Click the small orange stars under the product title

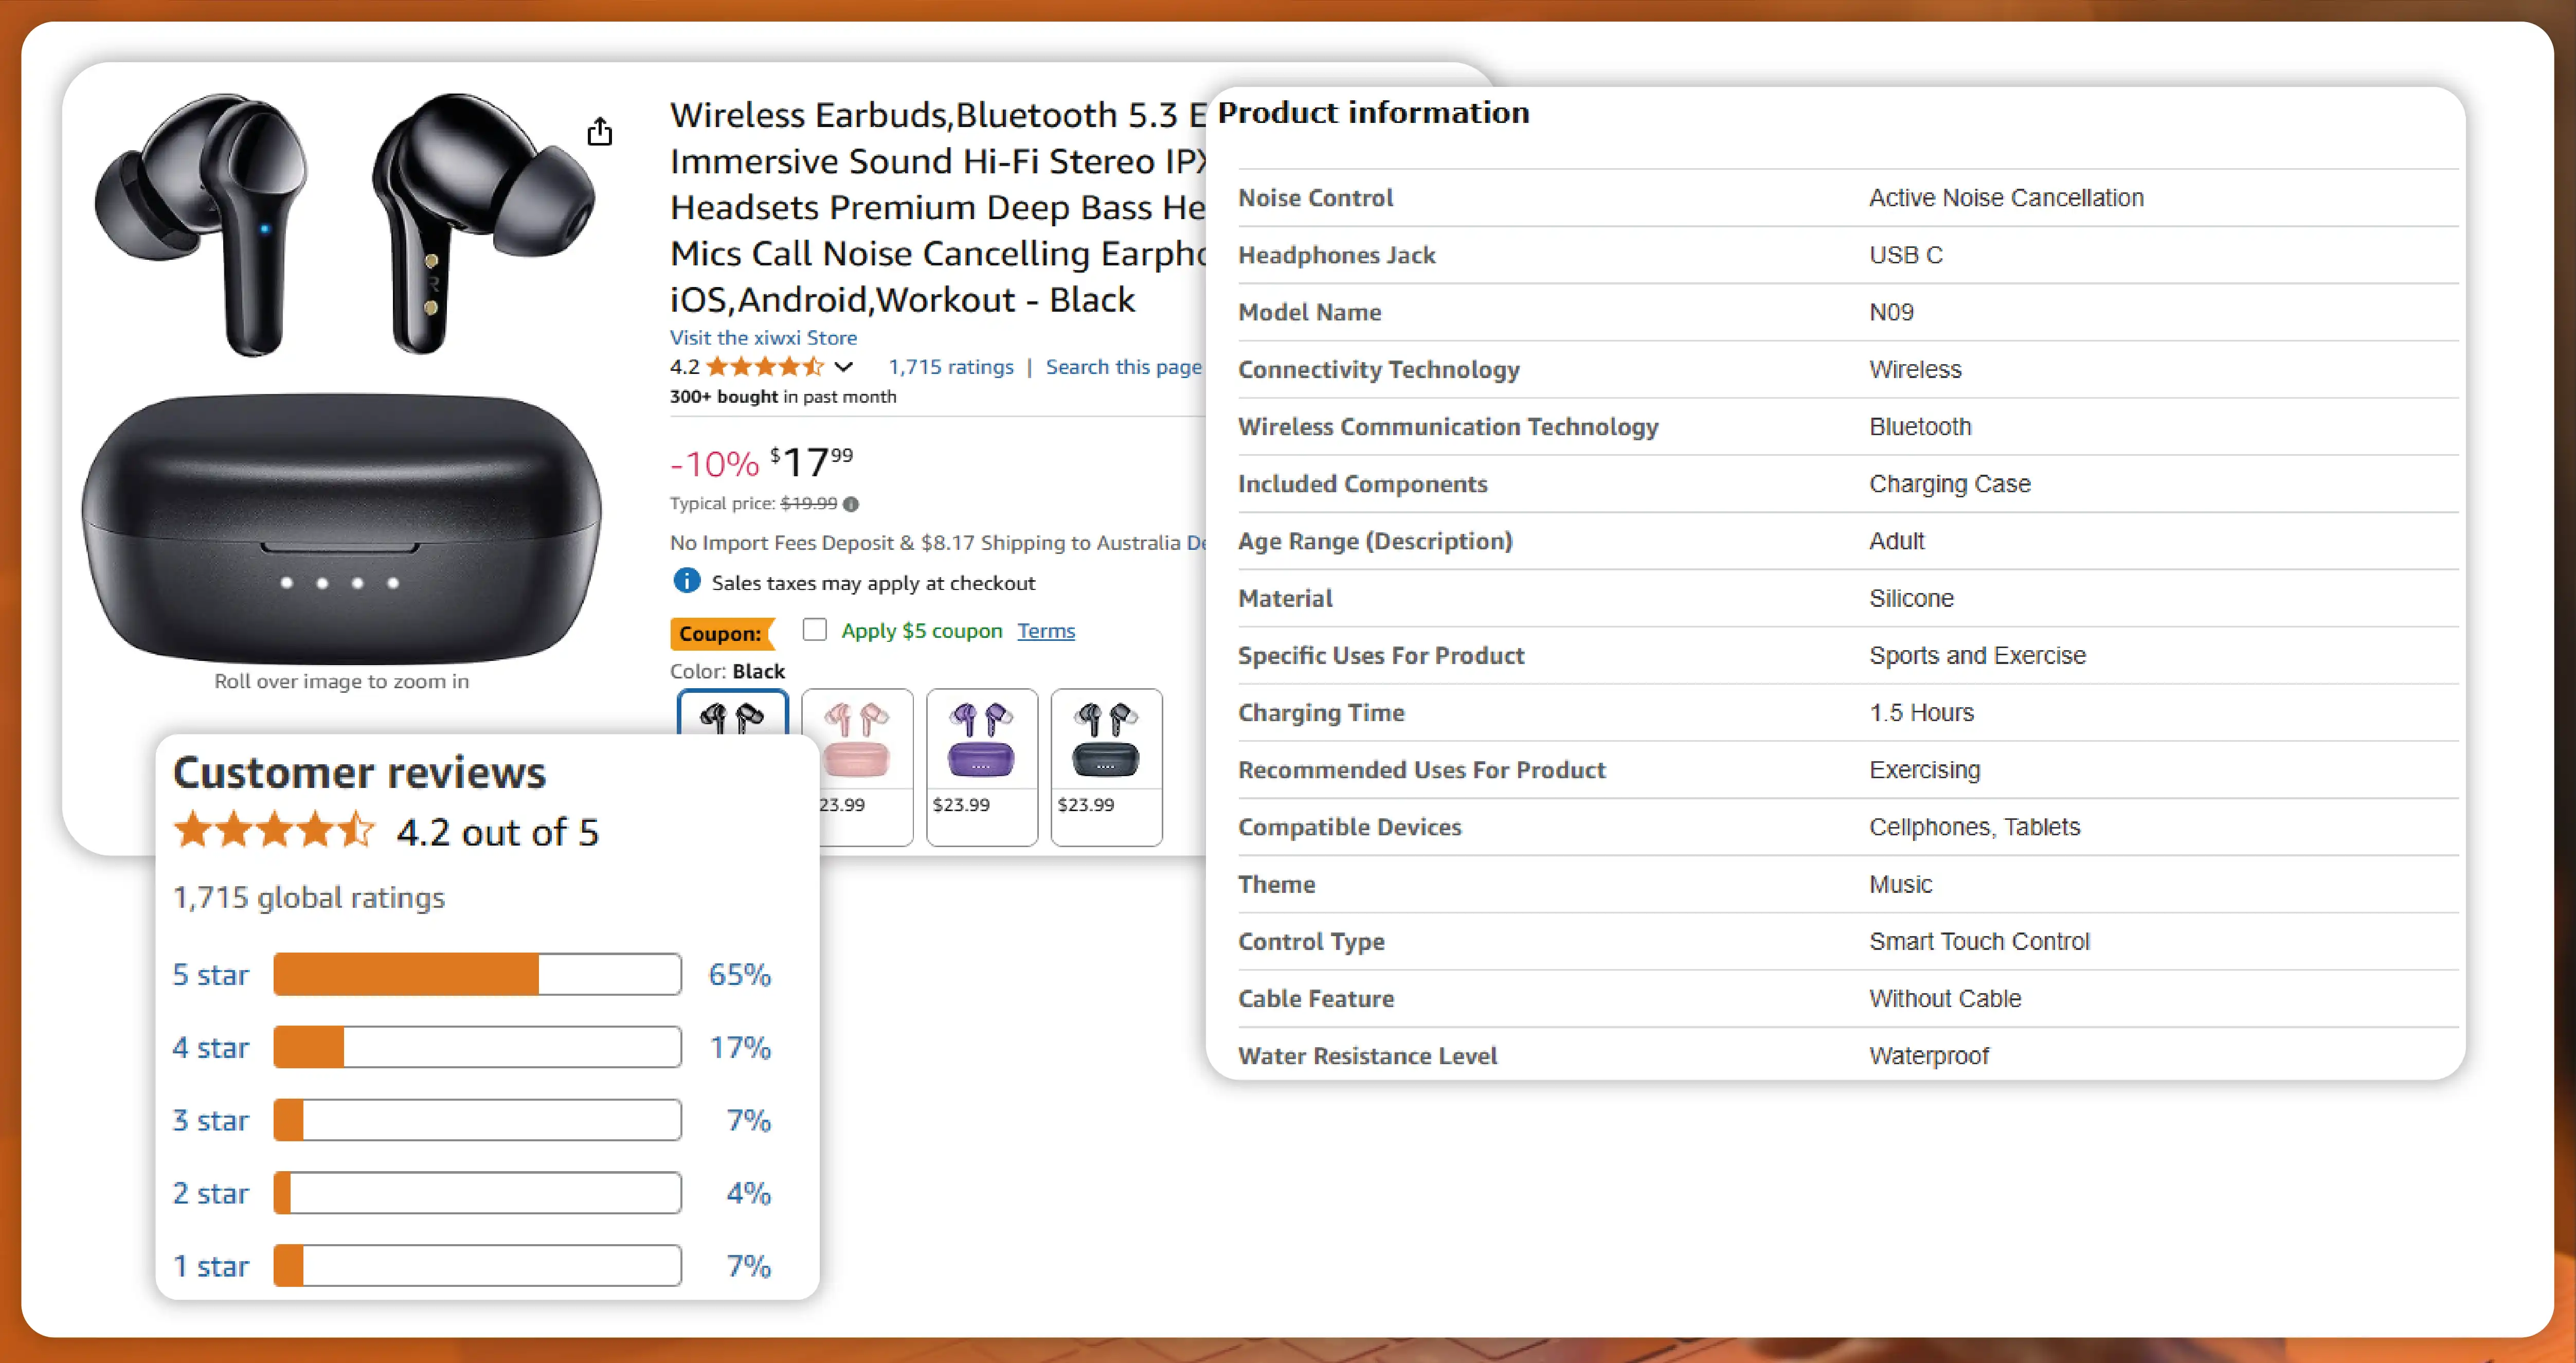click(x=765, y=367)
